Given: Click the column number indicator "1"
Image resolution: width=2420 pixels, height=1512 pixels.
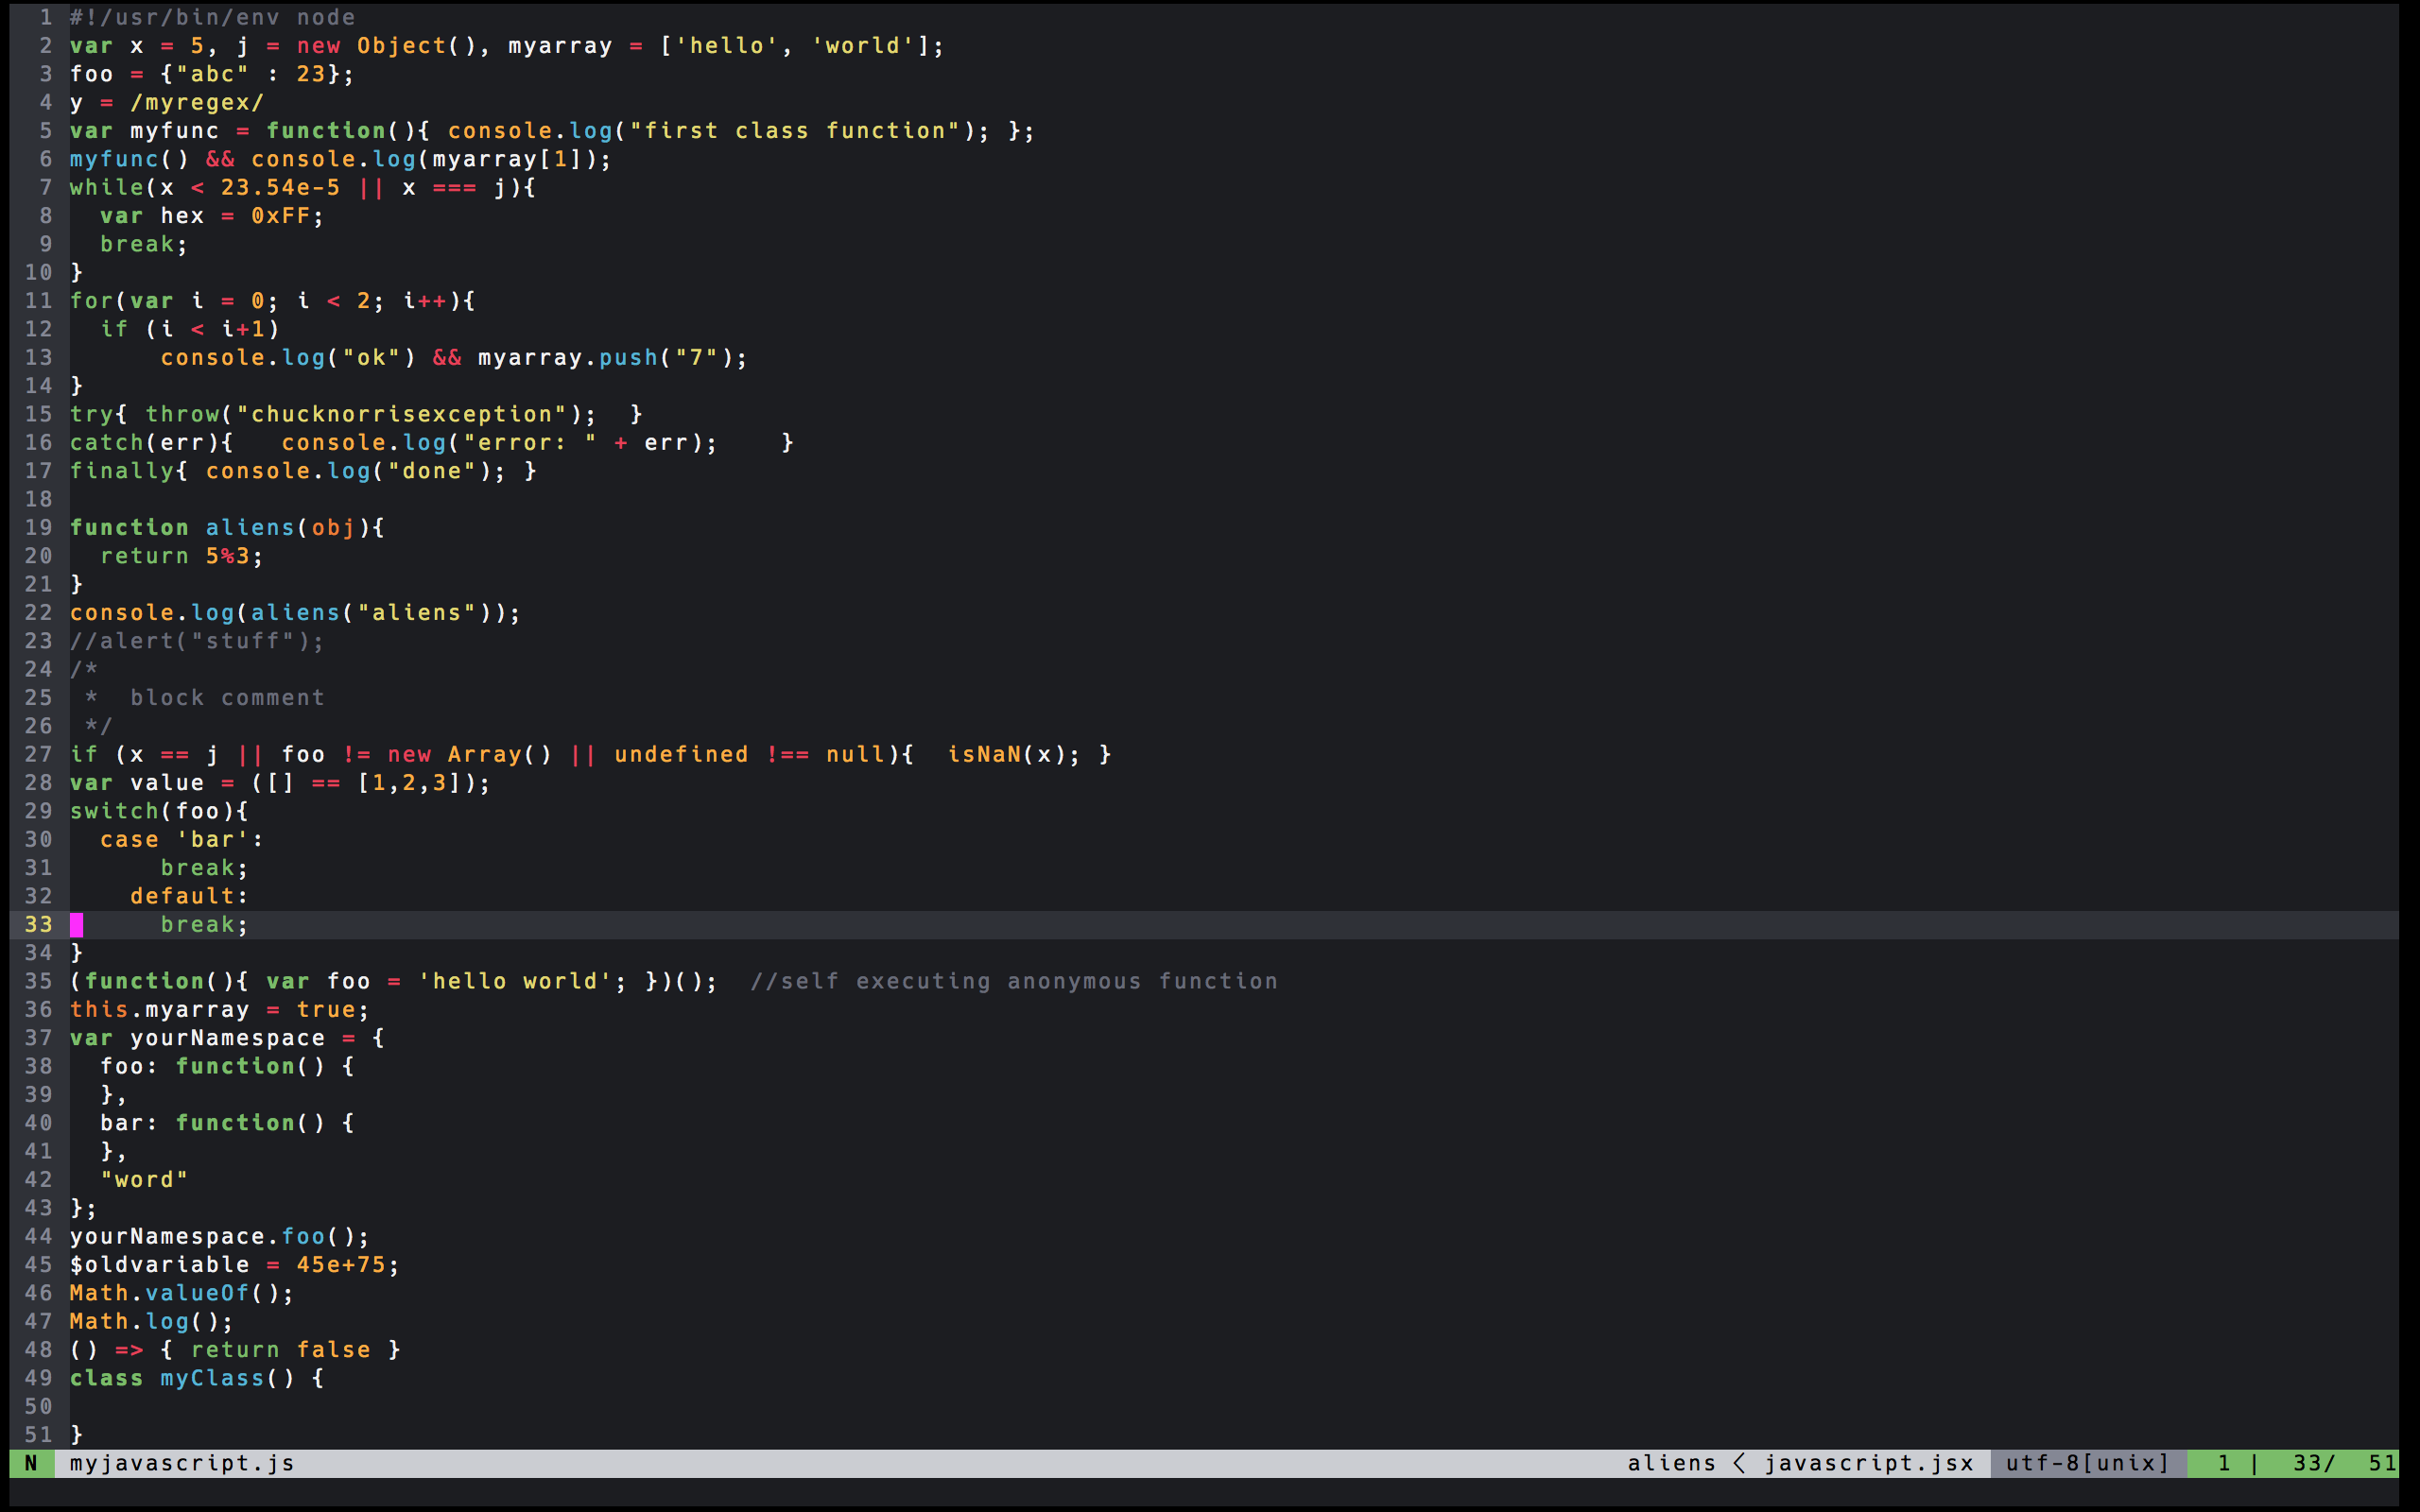Looking at the screenshot, I should click(x=2224, y=1463).
